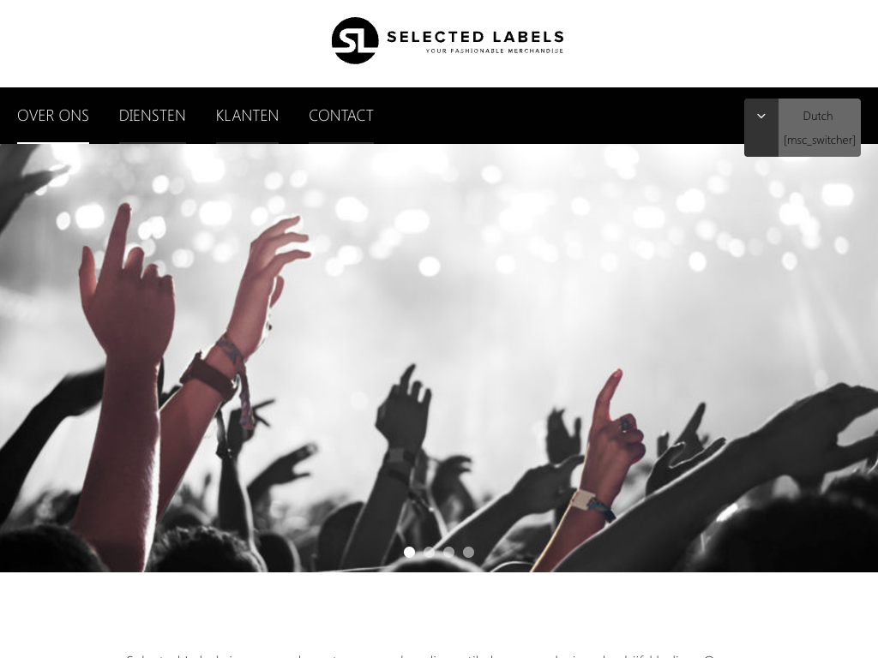
Task: Click the partially visible intro paragraph text
Action: [x=421, y=655]
